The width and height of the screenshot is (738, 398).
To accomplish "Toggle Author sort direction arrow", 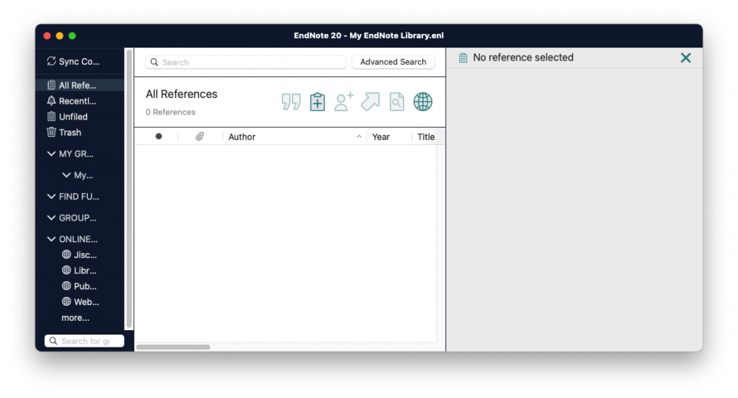I will [x=359, y=136].
